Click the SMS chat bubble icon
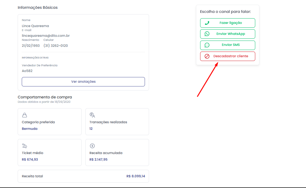The height and width of the screenshot is (188, 306). (x=207, y=45)
